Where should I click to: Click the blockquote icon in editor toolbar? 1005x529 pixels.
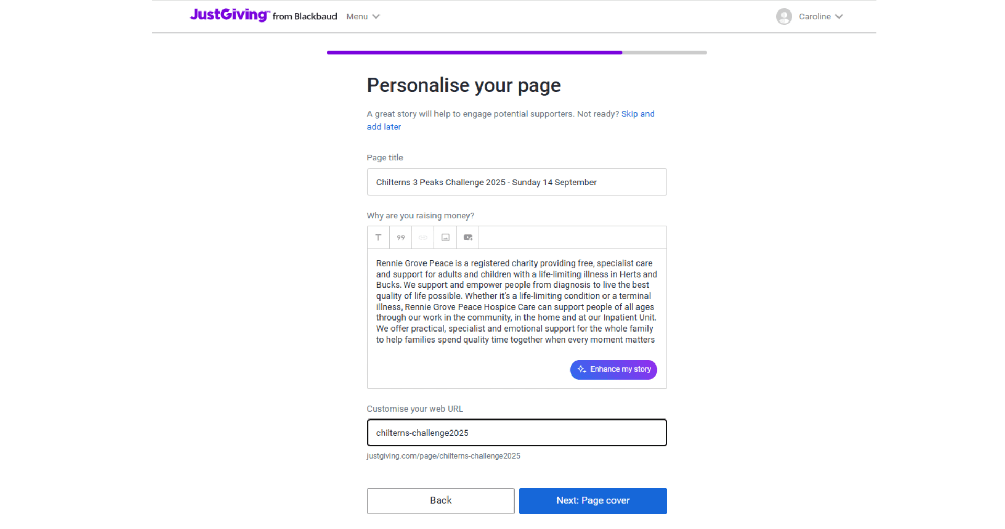pyautogui.click(x=401, y=237)
